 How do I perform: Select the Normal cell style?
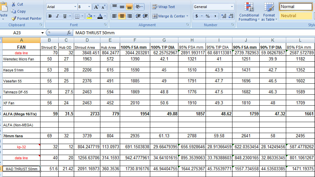(296, 6)
